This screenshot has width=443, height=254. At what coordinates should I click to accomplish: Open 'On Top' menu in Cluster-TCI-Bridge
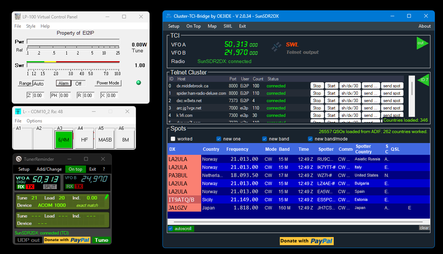[x=193, y=26]
